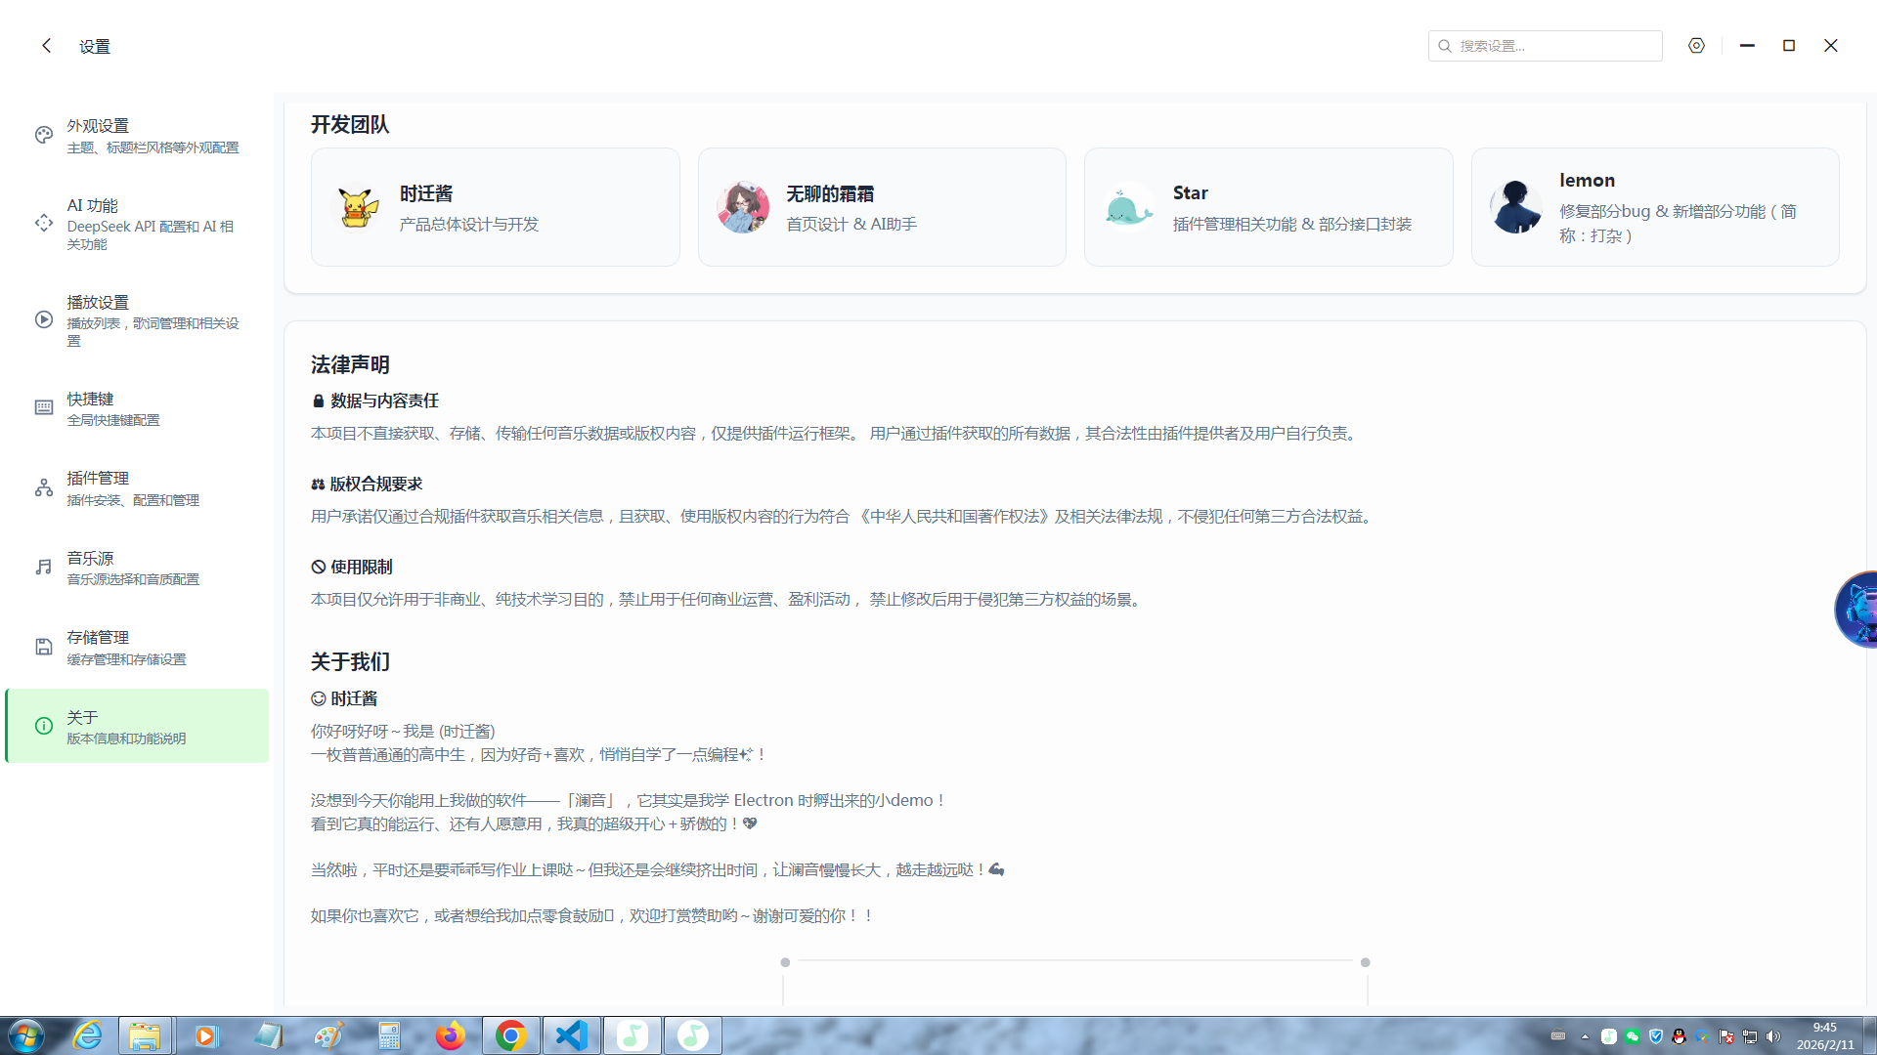Open Visual Studio Code from taskbar

point(571,1035)
